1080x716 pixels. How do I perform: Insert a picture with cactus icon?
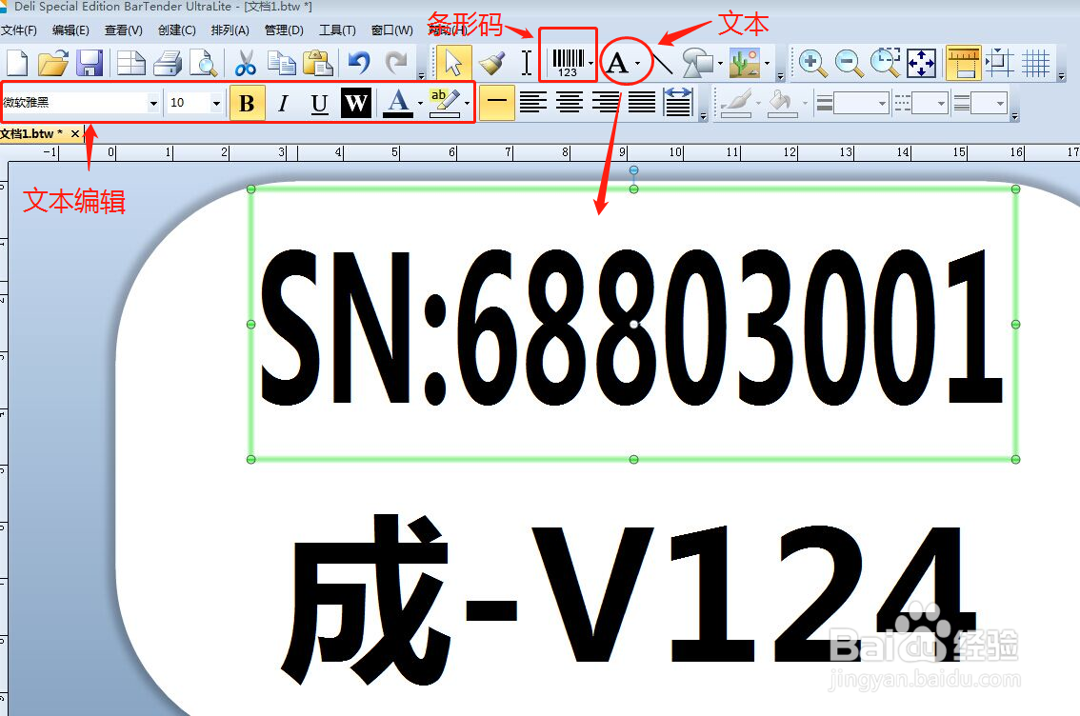tap(746, 63)
